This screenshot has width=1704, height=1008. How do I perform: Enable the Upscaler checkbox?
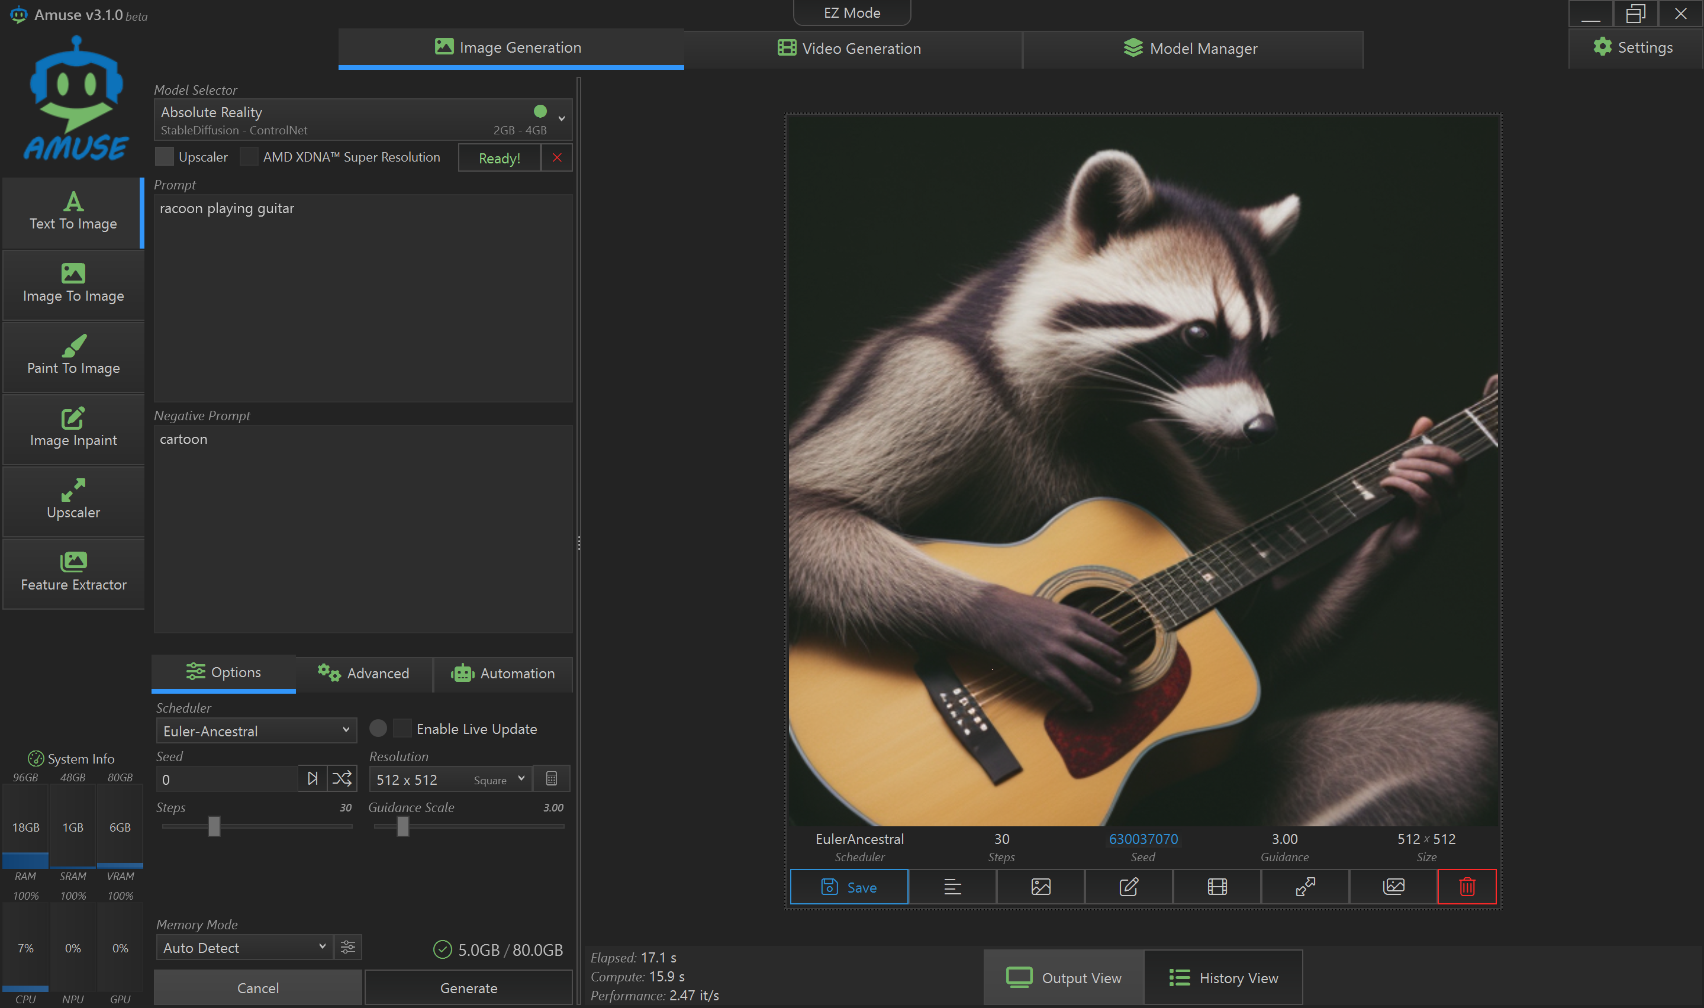165,157
